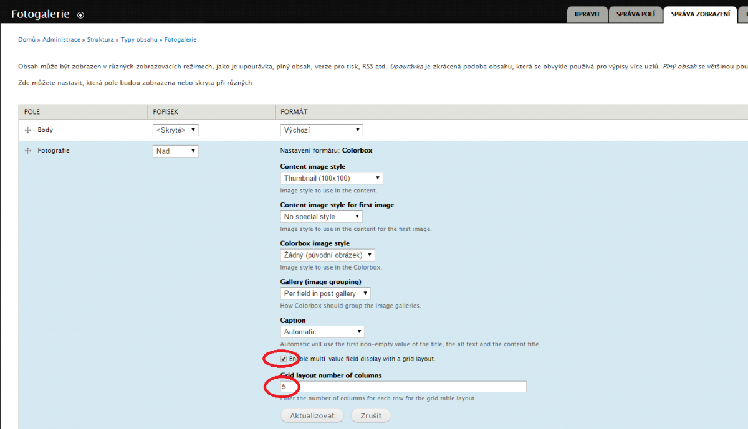
Task: Grab the drag handle for Fotografie row
Action: [x=27, y=151]
